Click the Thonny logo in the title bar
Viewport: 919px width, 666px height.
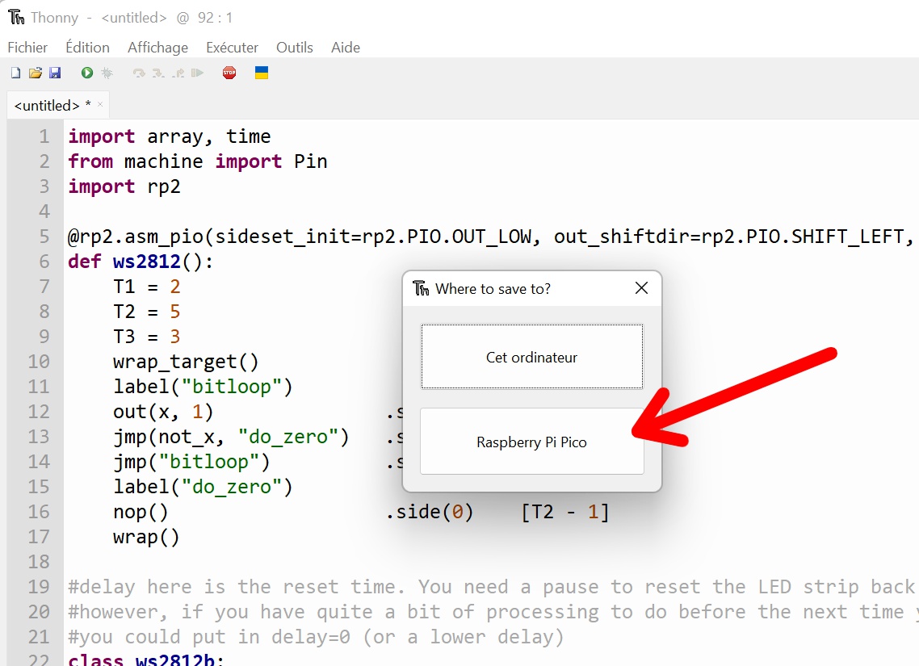(16, 18)
